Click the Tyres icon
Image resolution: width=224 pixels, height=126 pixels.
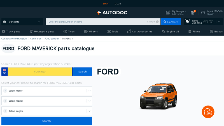(65, 31)
